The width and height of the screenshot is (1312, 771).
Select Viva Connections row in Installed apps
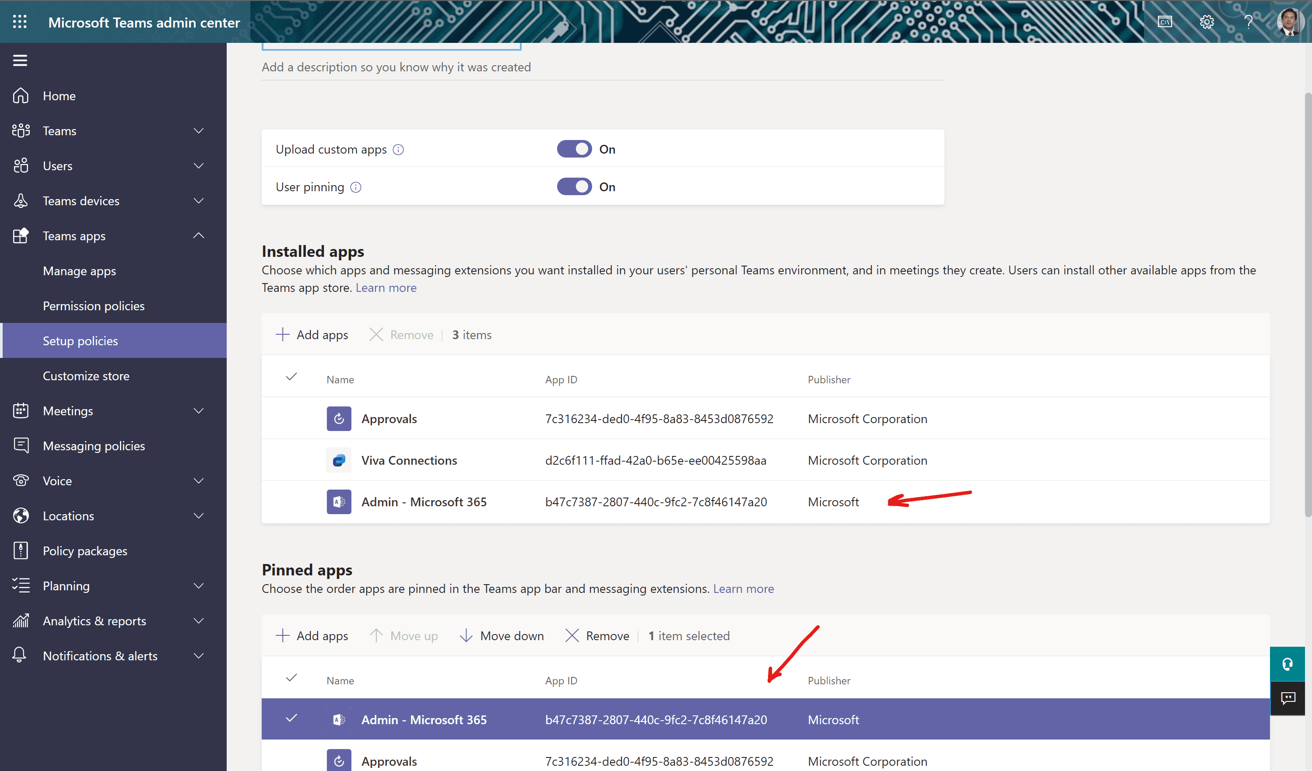(x=765, y=460)
